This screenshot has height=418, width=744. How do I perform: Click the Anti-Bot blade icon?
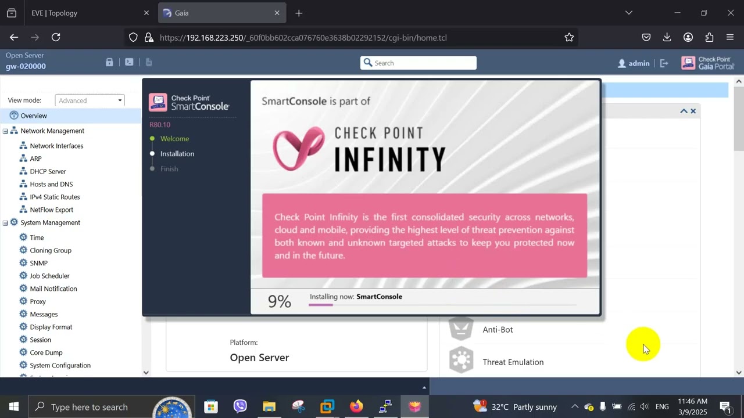coord(462,329)
